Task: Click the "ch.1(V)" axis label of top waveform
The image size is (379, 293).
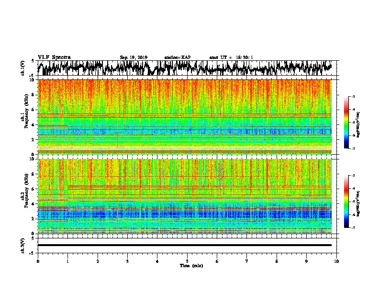Action: click(x=23, y=68)
